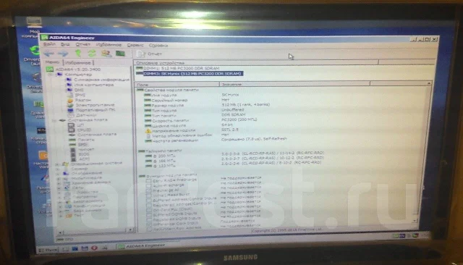Click the tree panel's right scroll arrow
This screenshot has height=265, width=463.
click(130, 230)
